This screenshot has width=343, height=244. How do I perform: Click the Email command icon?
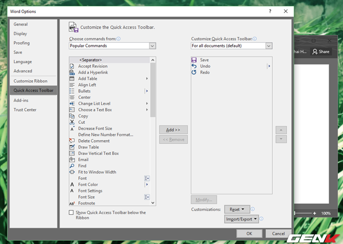point(72,160)
